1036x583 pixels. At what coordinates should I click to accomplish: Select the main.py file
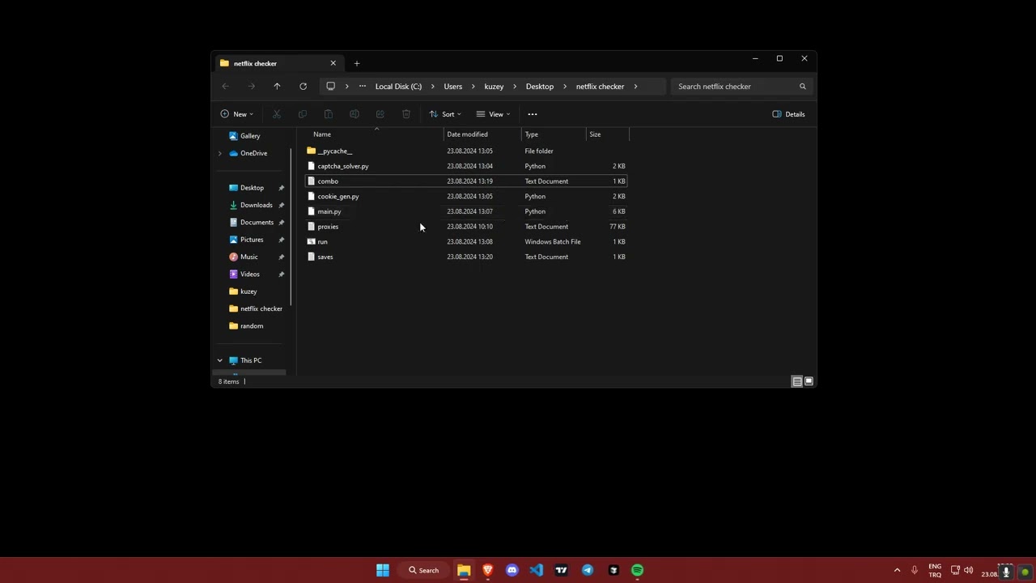466,211
